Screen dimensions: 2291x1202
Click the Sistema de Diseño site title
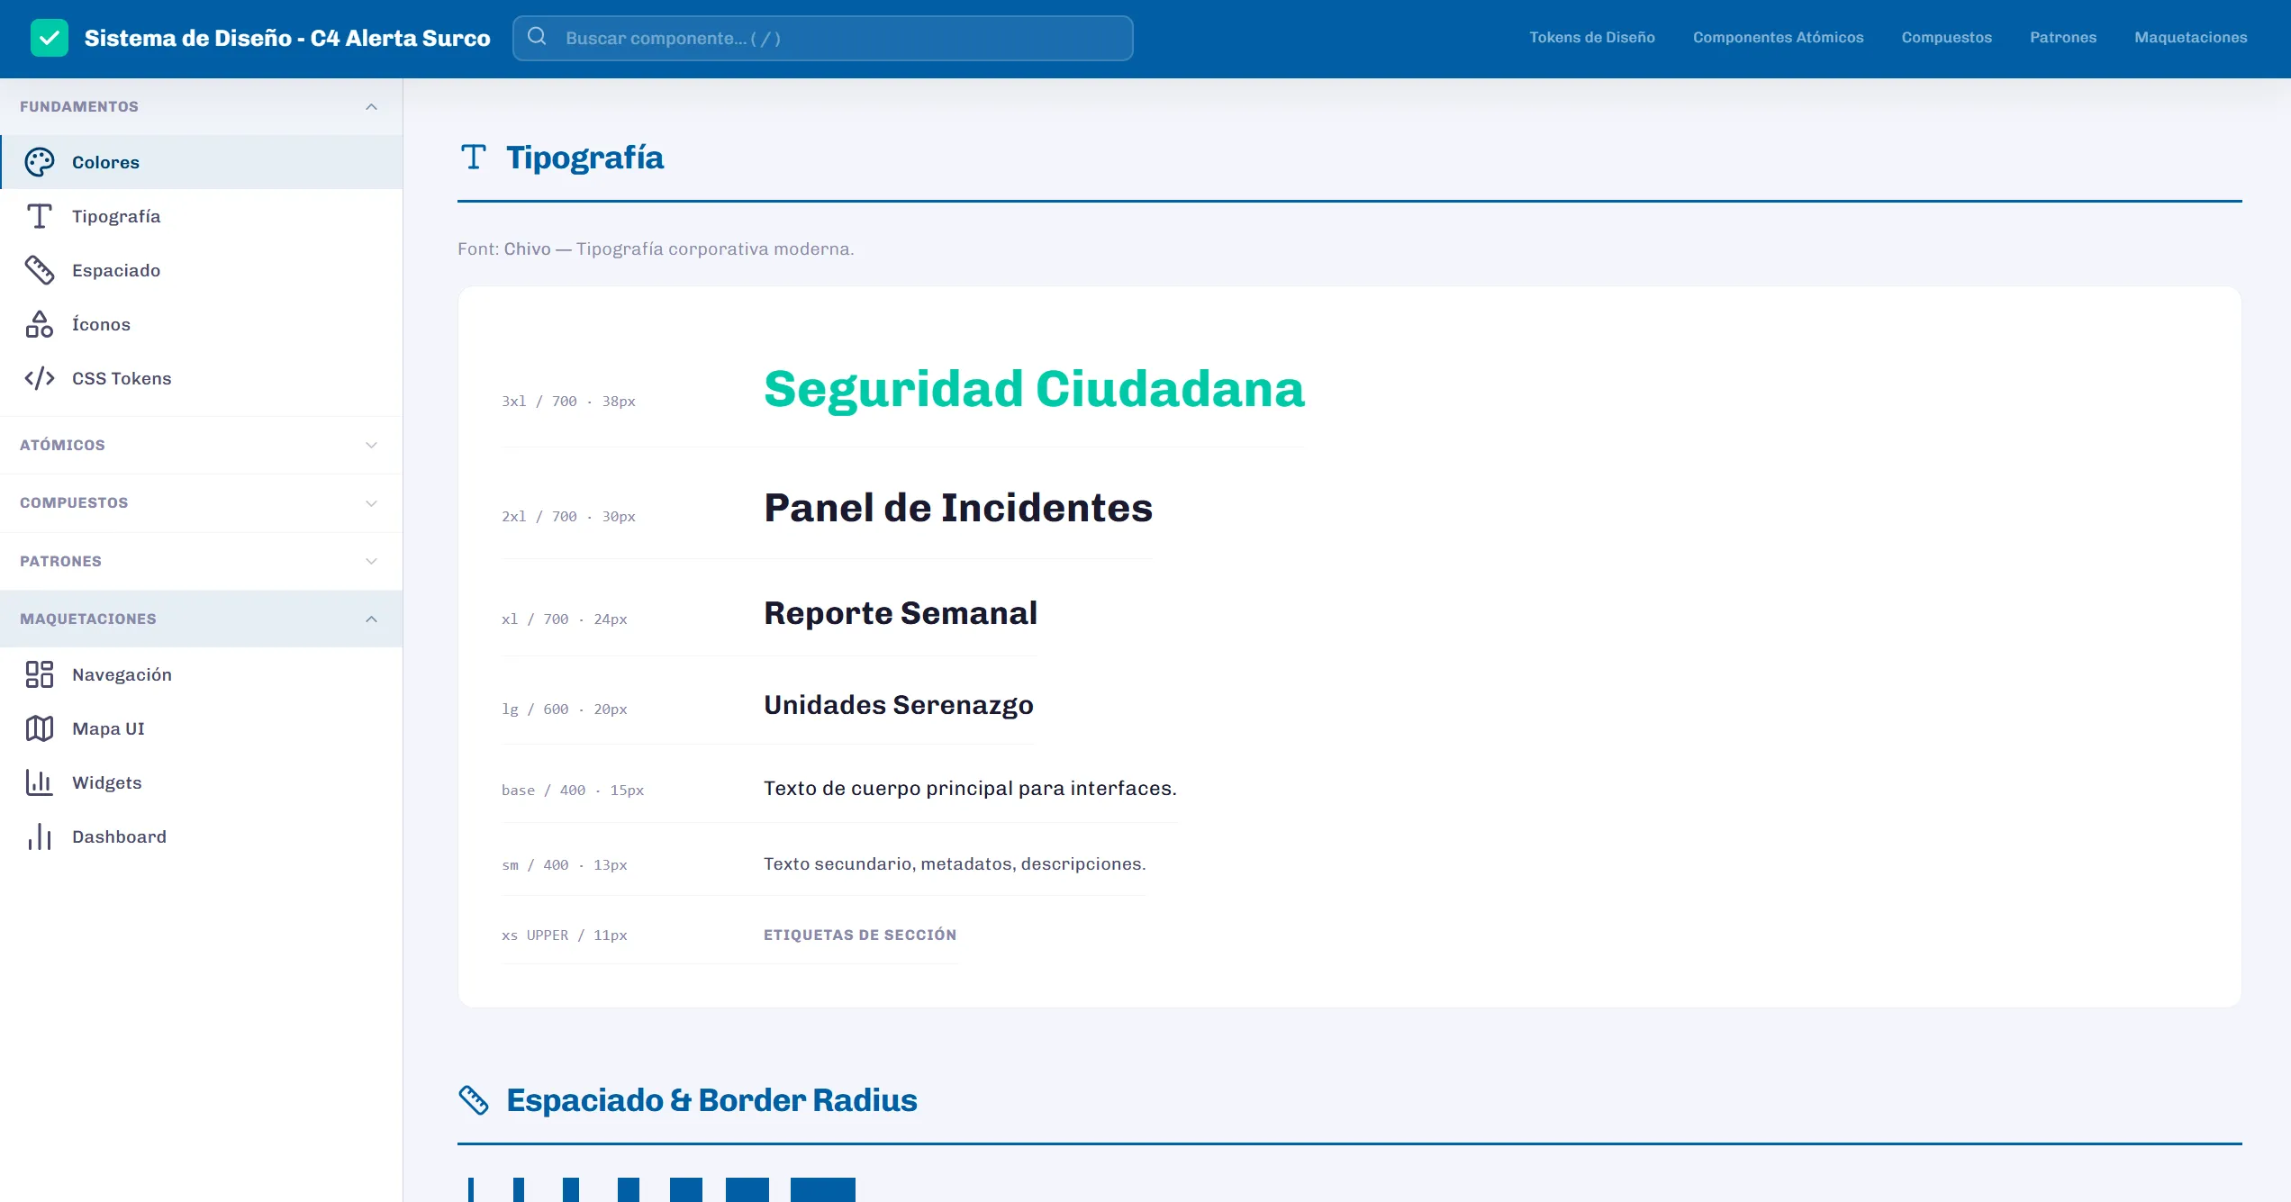click(x=287, y=38)
